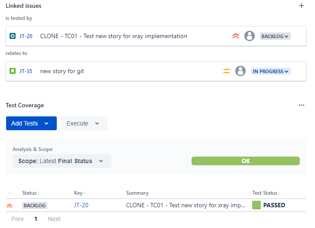Screen dimensions: 315x228
Task: Click the PASSED test status text
Action: coord(274,205)
